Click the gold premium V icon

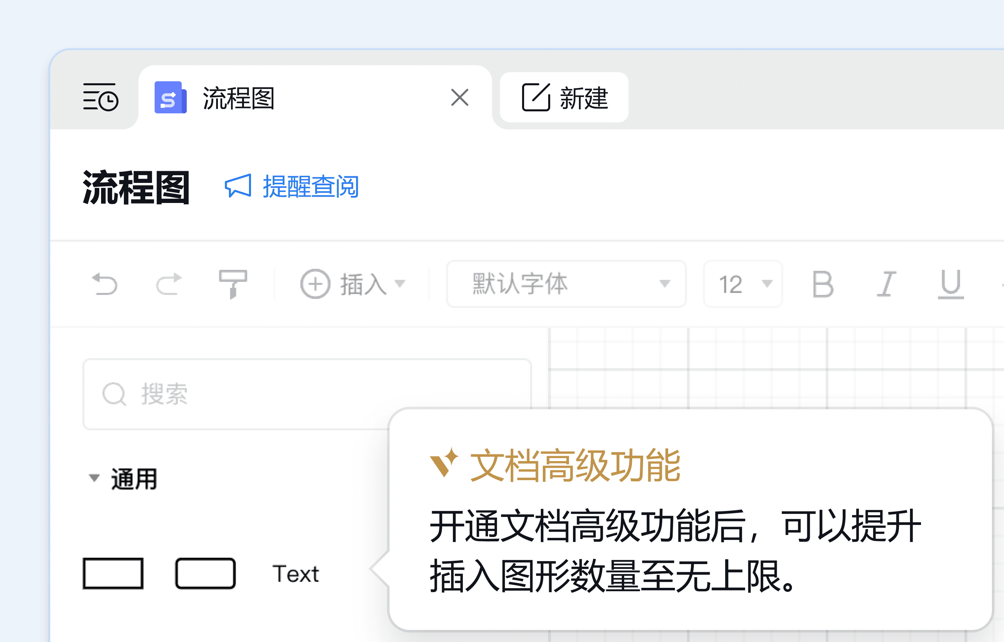coord(444,462)
